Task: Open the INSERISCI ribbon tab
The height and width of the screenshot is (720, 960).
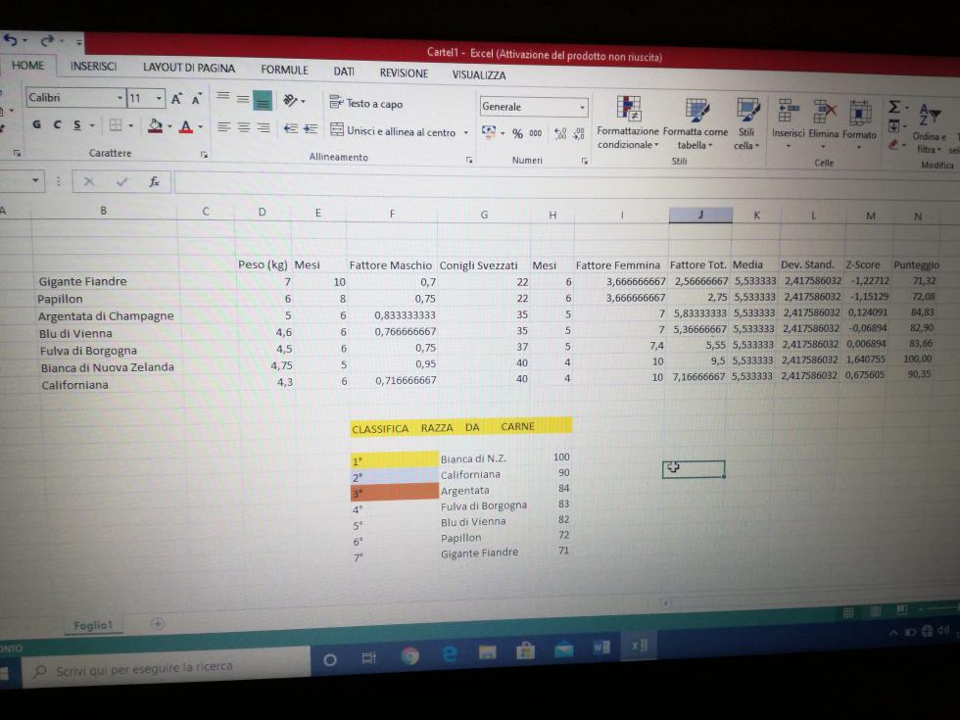Action: (x=93, y=67)
